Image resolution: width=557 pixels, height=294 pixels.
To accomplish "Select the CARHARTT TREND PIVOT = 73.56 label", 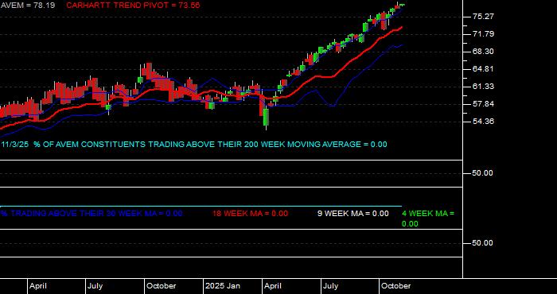I will point(133,6).
